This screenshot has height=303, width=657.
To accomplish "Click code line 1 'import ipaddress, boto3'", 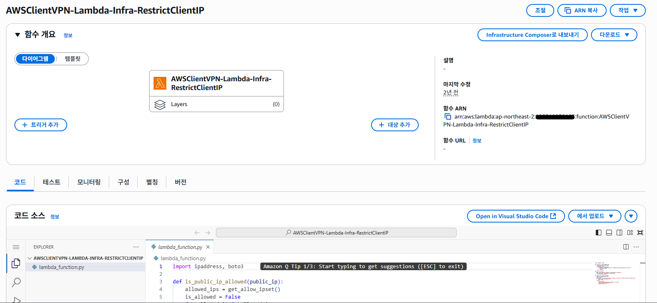I will (208, 266).
